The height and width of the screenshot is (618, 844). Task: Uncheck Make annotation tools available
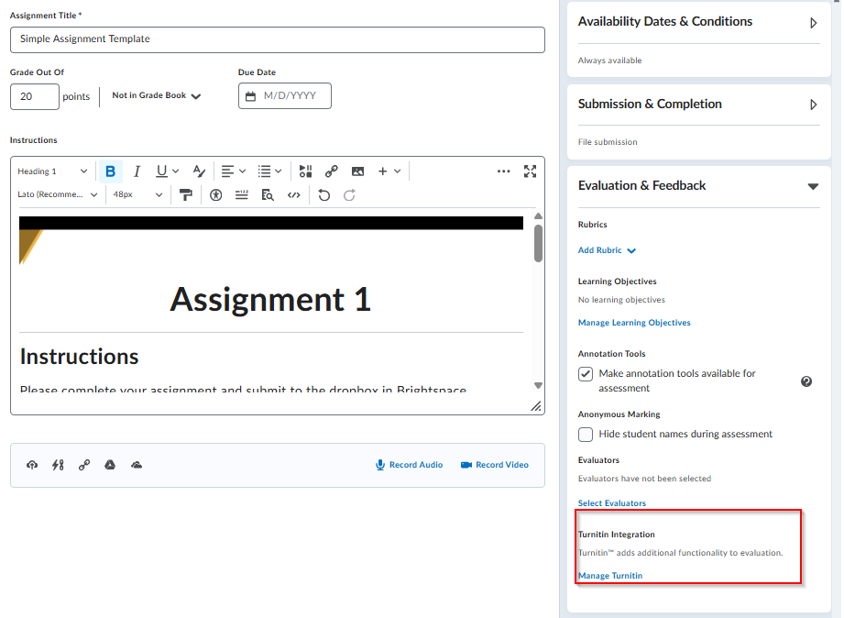pos(586,374)
